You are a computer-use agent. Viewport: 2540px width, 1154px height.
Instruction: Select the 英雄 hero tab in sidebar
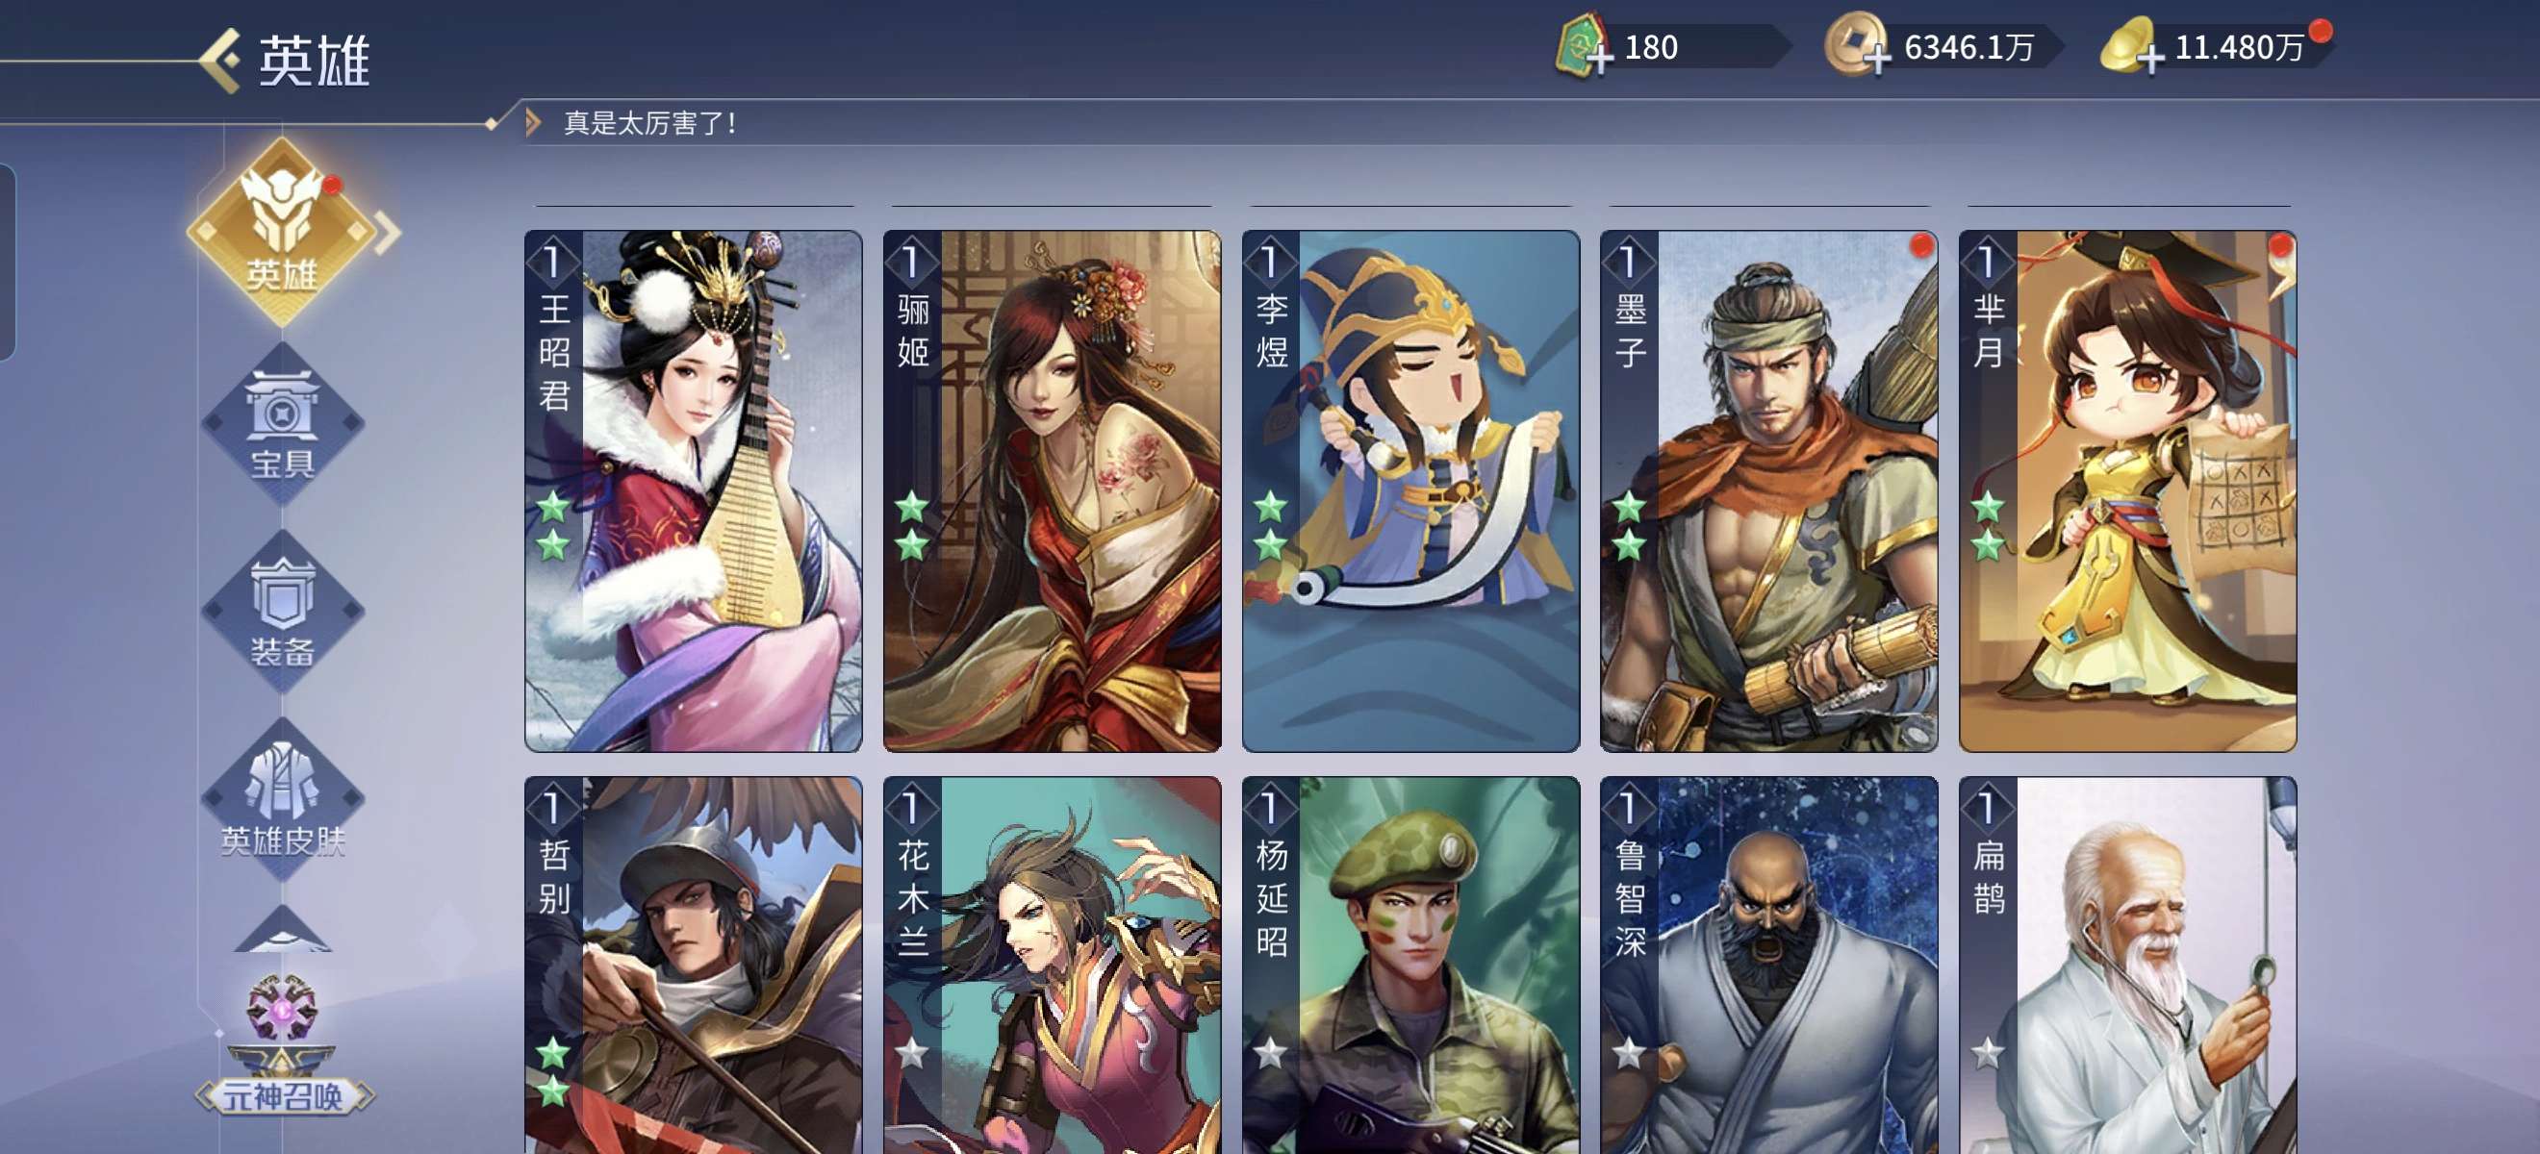(x=283, y=233)
